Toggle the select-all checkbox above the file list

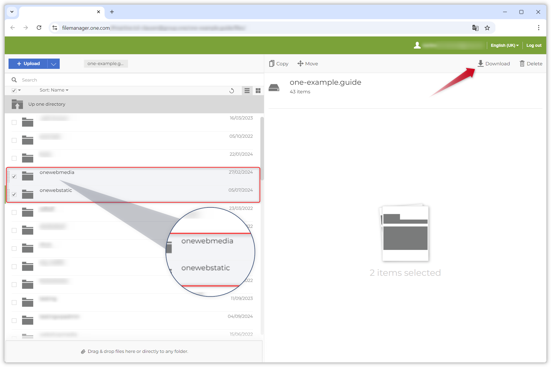[14, 90]
